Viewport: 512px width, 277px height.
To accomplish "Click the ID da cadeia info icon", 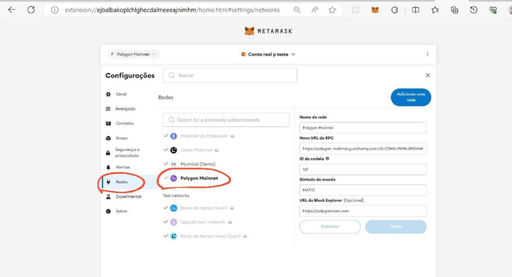I will tap(327, 158).
